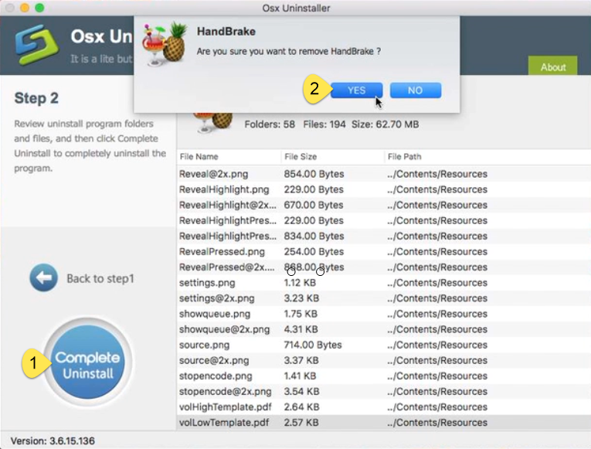
Task: Open the About tab
Action: 552,66
